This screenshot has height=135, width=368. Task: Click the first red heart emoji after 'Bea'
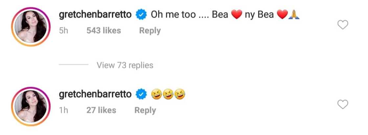237,15
